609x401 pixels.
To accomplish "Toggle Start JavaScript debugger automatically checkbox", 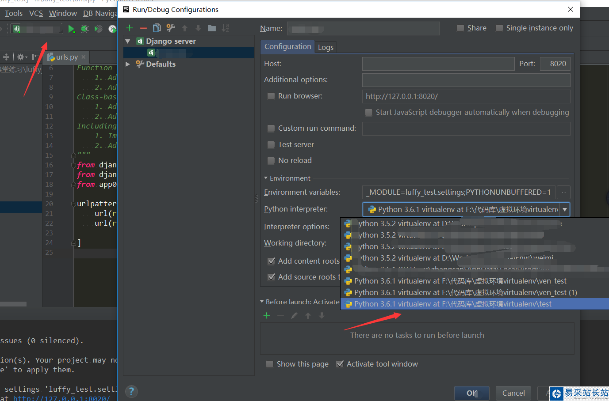I will (369, 112).
